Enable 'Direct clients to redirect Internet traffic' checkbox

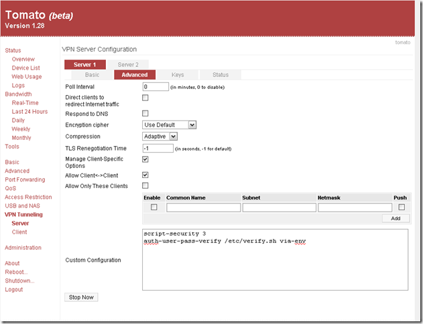[145, 98]
